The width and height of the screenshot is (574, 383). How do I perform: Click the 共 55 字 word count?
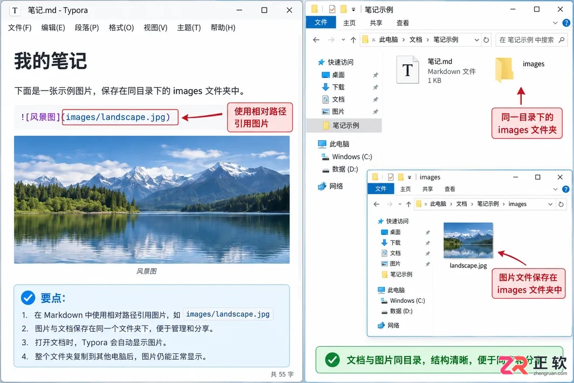point(282,374)
